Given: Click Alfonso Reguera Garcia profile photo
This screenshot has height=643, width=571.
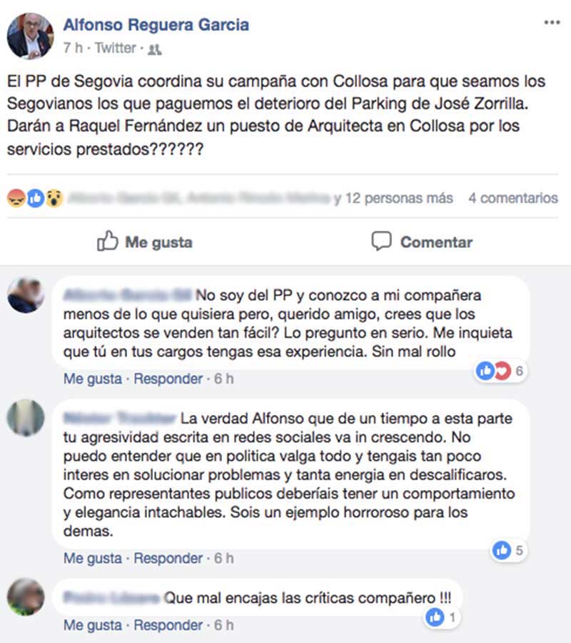Looking at the screenshot, I should [x=30, y=36].
